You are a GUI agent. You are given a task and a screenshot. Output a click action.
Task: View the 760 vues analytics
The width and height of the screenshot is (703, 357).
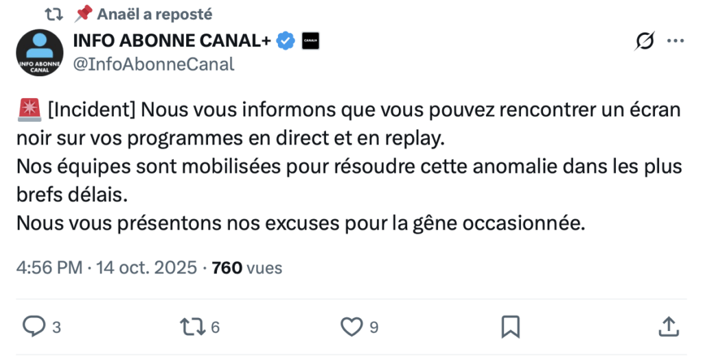247,268
